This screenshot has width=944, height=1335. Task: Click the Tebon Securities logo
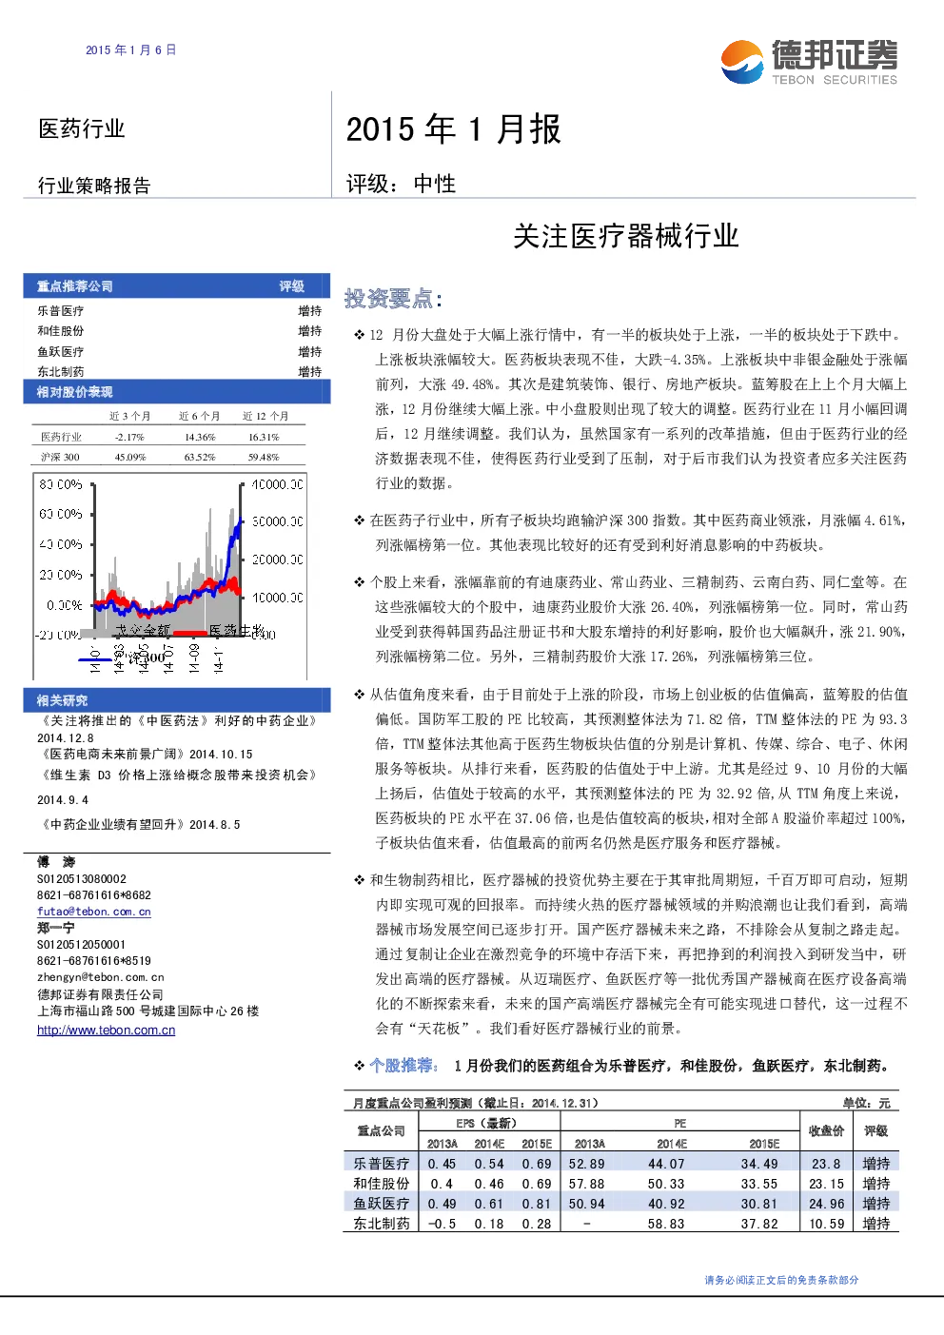[x=809, y=63]
